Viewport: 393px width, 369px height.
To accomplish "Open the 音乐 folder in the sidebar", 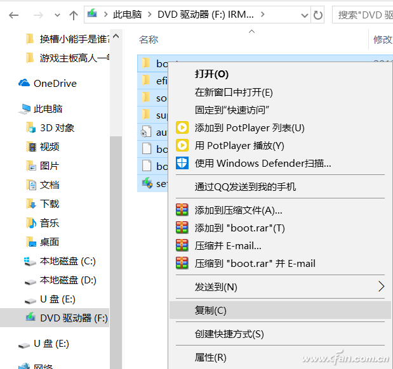I will (x=50, y=223).
